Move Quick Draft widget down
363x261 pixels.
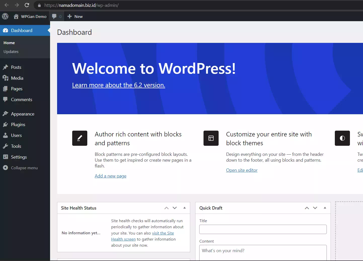(x=315, y=208)
